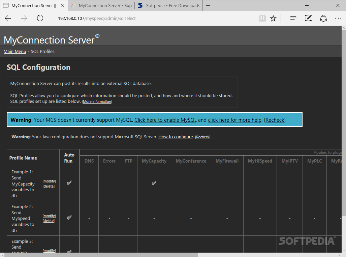The width and height of the screenshot is (346, 257).
Task: Minimize the browser window
Action: click(307, 5)
